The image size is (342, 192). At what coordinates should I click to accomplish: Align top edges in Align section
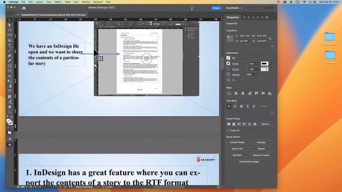tap(256, 93)
